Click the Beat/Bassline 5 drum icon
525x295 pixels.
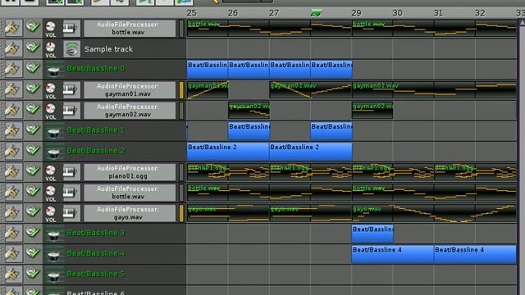click(x=53, y=275)
